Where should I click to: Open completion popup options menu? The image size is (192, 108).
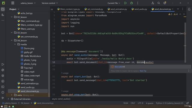click(189, 71)
